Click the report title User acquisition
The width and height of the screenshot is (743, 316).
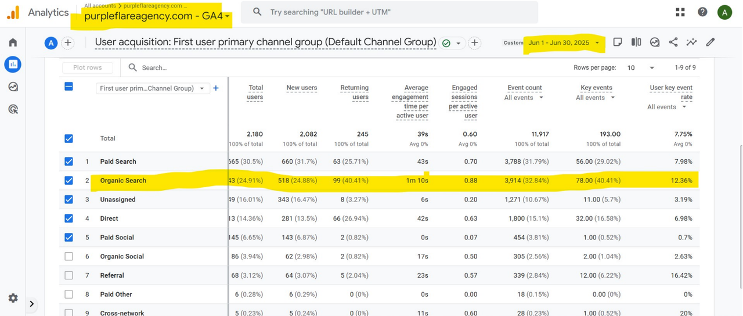265,42
